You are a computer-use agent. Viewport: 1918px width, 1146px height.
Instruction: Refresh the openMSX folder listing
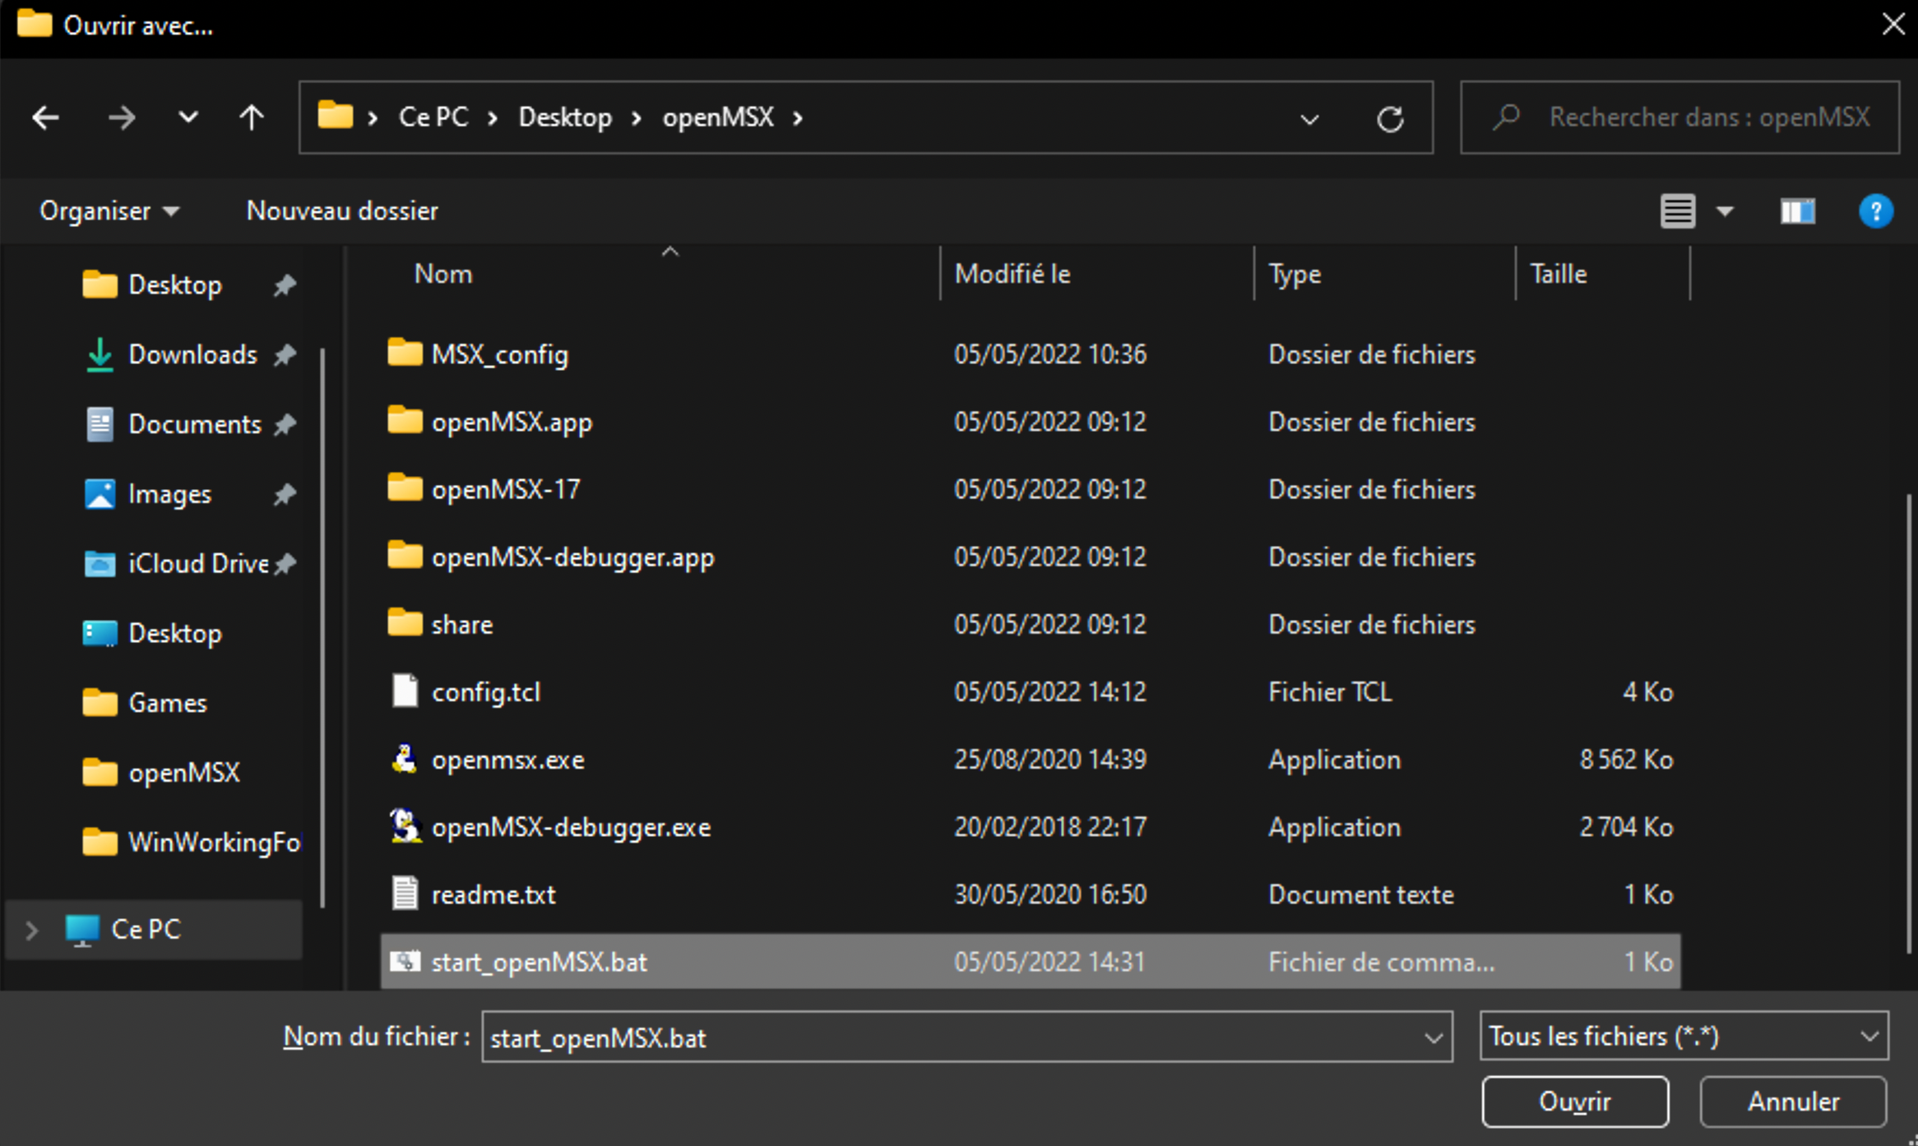coord(1390,119)
